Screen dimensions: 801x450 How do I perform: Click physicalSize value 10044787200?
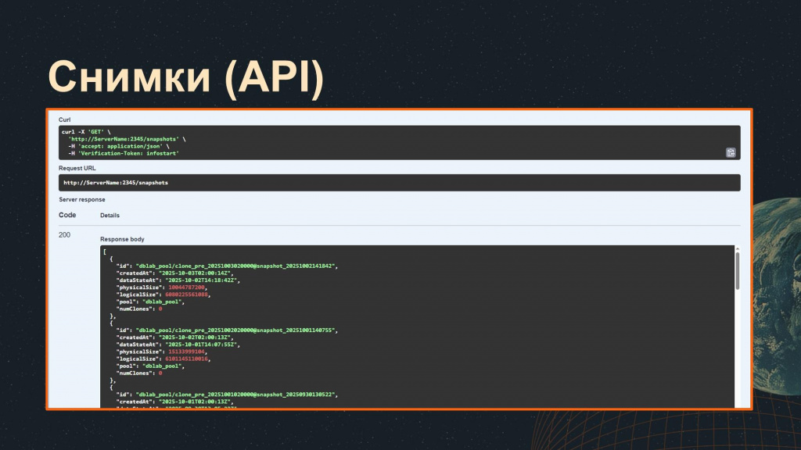[x=187, y=287]
